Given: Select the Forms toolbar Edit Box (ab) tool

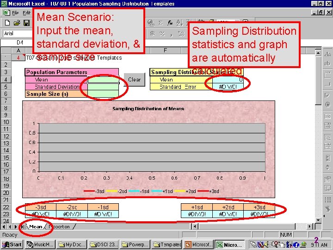Looking at the screenshot, I should [x=327, y=63].
